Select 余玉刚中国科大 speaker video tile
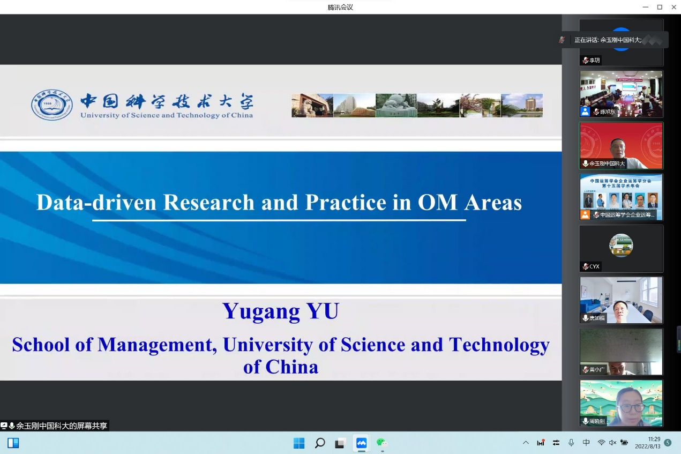This screenshot has height=454, width=681. [622, 145]
